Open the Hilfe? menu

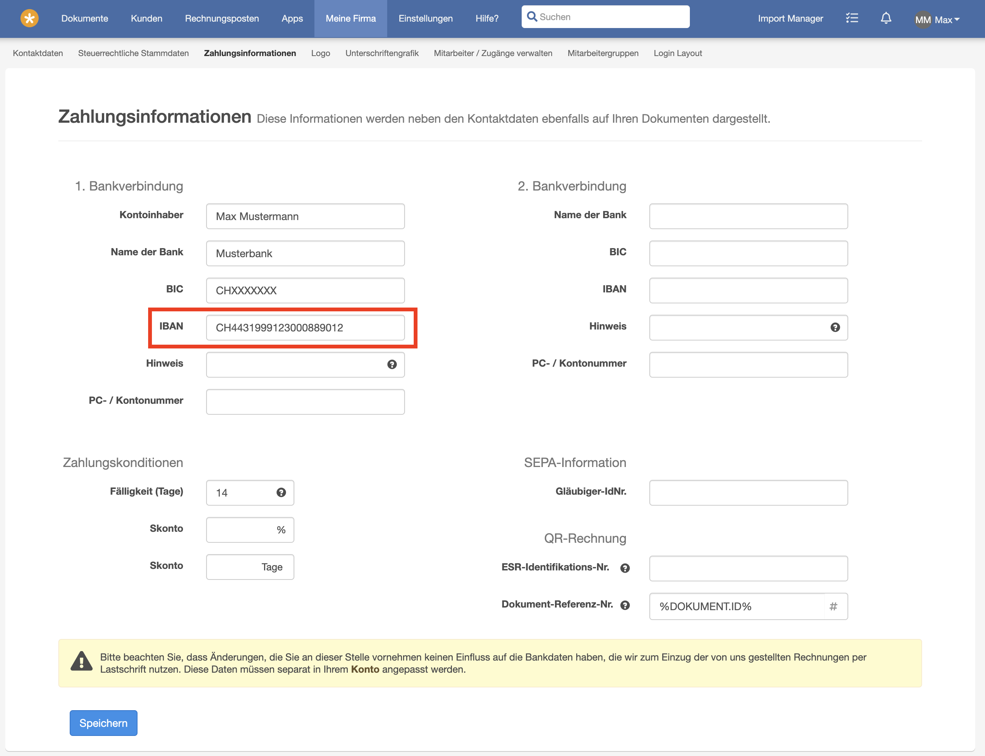[487, 19]
